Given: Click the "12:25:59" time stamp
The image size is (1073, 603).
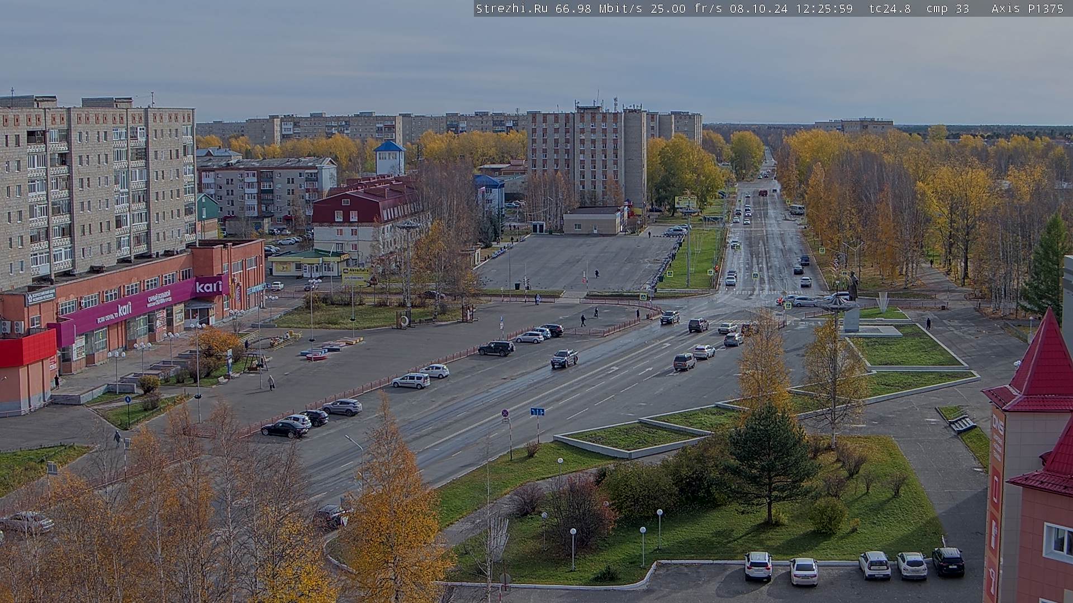Looking at the screenshot, I should [824, 8].
